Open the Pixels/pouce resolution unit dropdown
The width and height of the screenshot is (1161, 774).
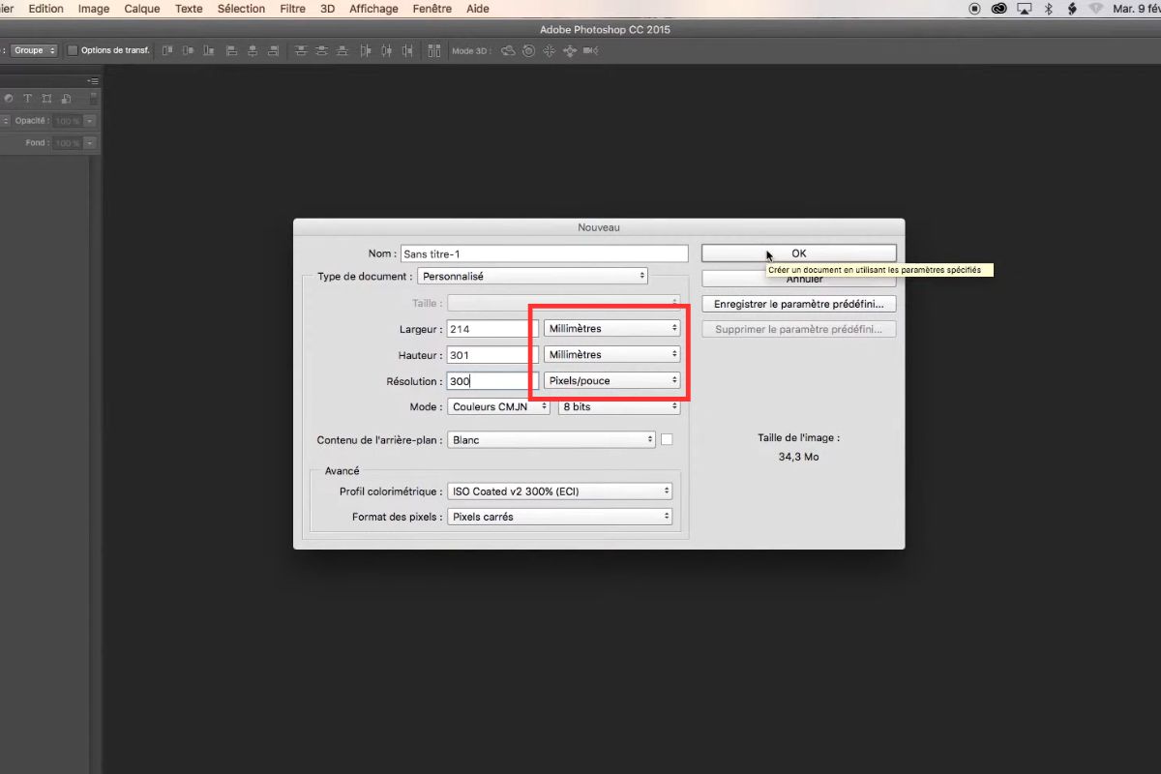pyautogui.click(x=612, y=381)
